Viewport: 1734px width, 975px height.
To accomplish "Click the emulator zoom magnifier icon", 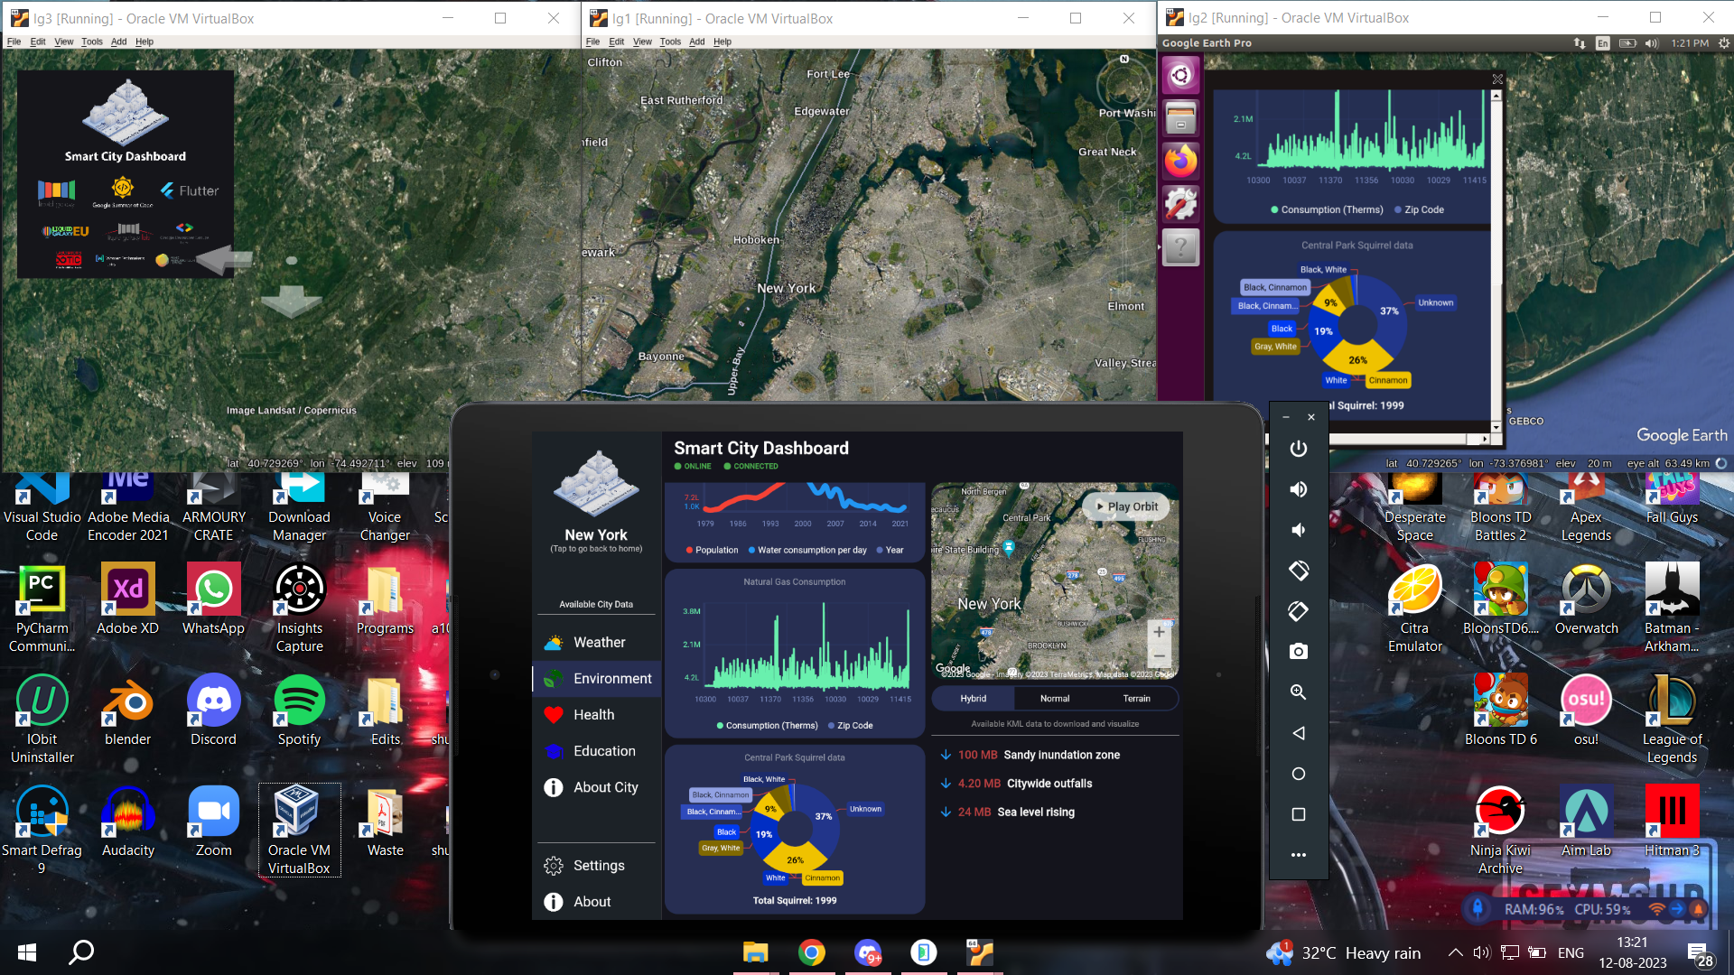I will point(1298,692).
